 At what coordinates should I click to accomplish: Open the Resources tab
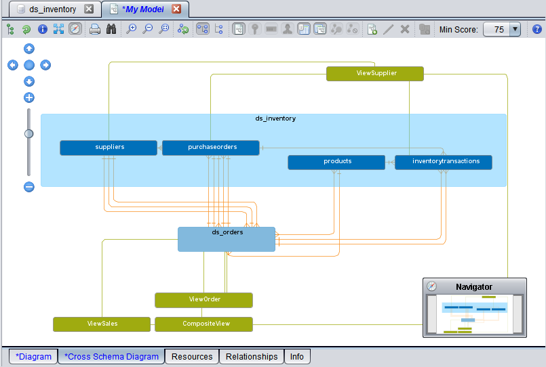(x=192, y=356)
